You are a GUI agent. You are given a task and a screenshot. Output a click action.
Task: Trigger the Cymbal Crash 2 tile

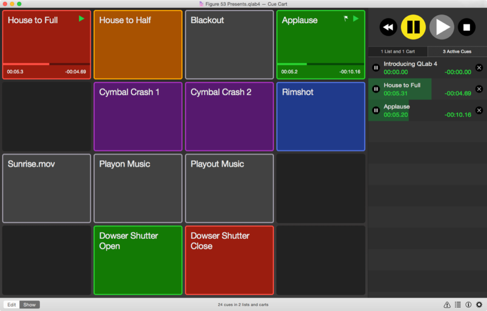coord(230,117)
